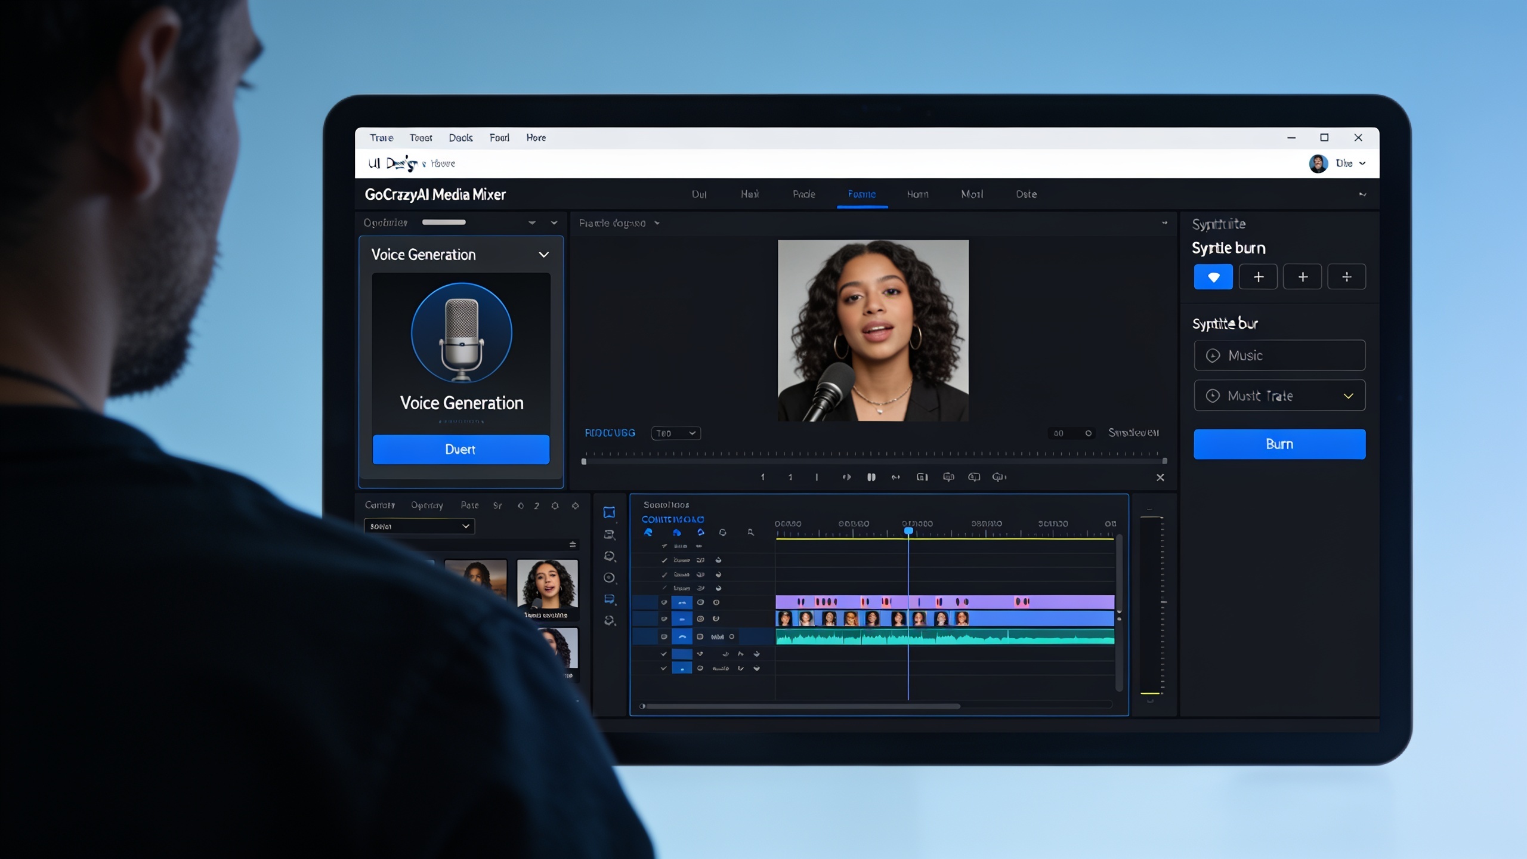
Task: Toggle the checkmark on the row above the purple track
Action: coord(664,588)
